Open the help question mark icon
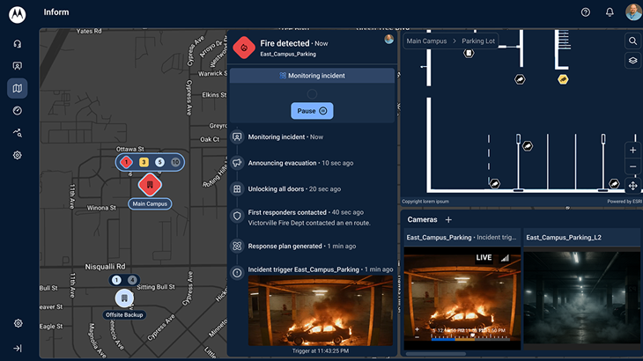 [586, 12]
